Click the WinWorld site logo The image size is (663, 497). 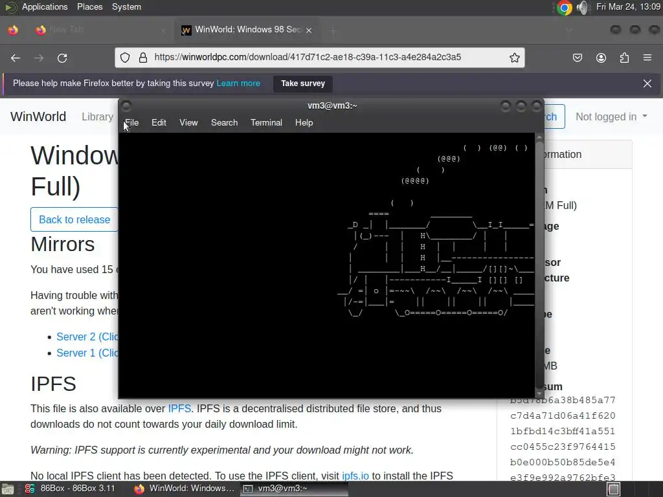tap(38, 116)
